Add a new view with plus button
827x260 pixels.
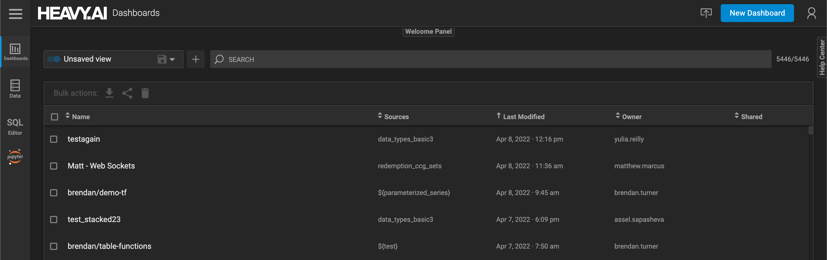195,59
